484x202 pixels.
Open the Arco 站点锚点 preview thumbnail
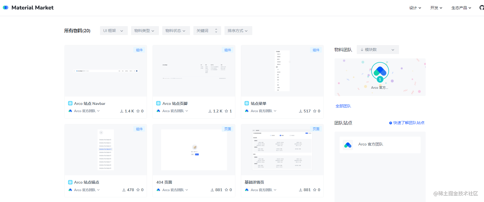[x=106, y=150]
